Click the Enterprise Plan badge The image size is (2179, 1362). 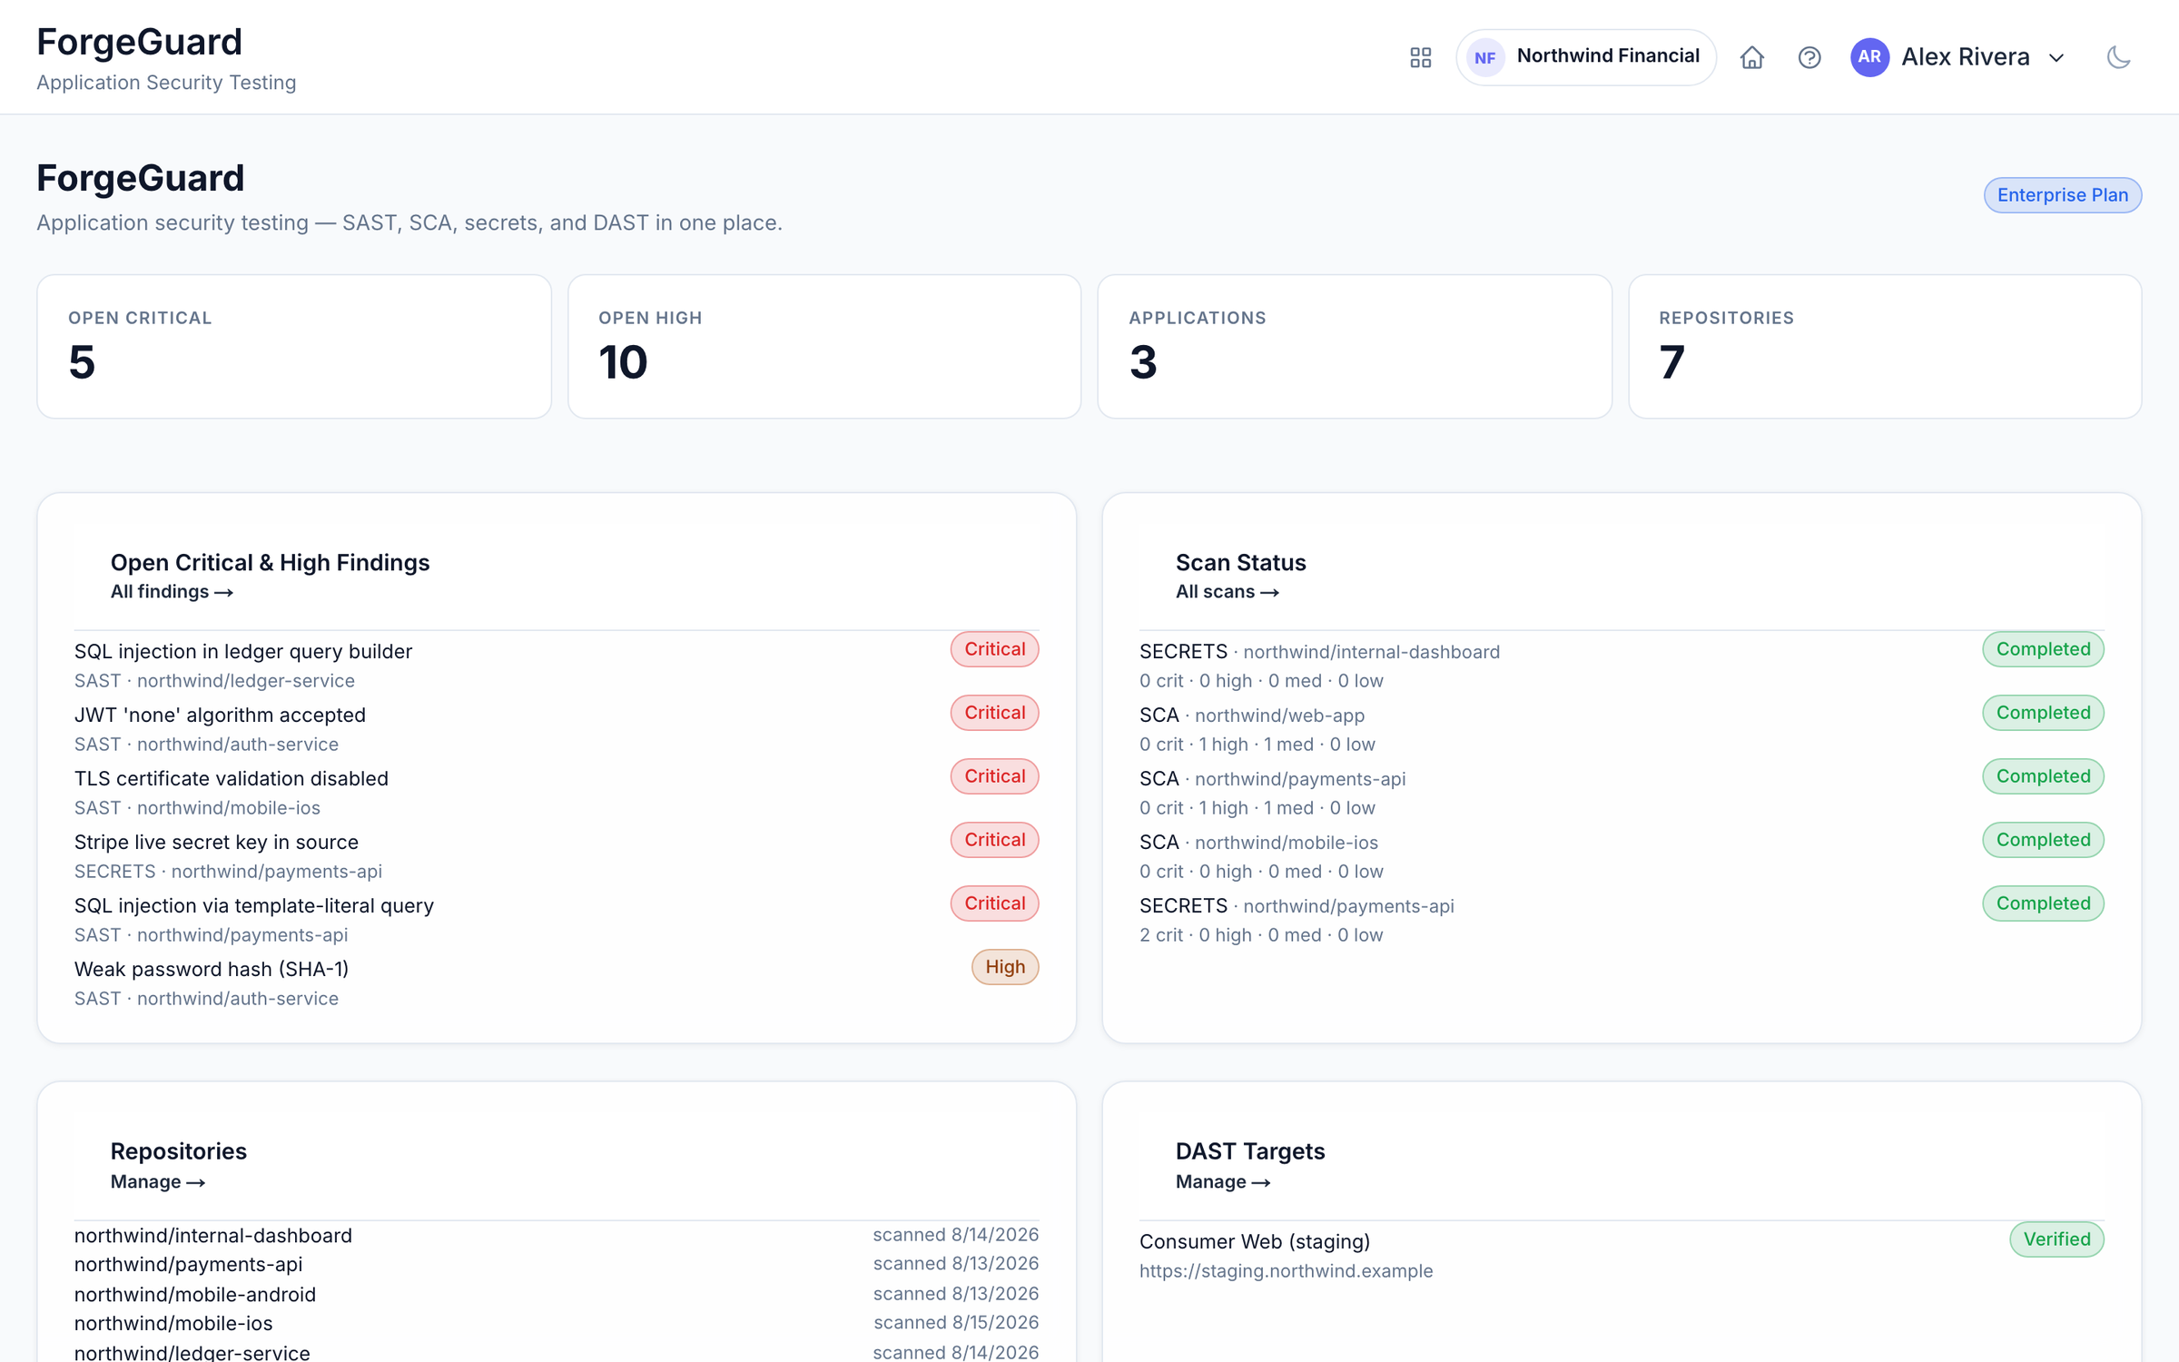click(2062, 195)
